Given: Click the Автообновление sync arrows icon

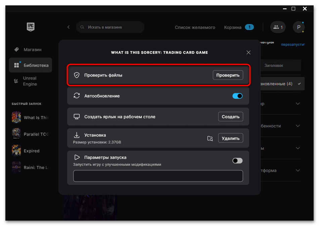Looking at the screenshot, I should click(x=77, y=96).
